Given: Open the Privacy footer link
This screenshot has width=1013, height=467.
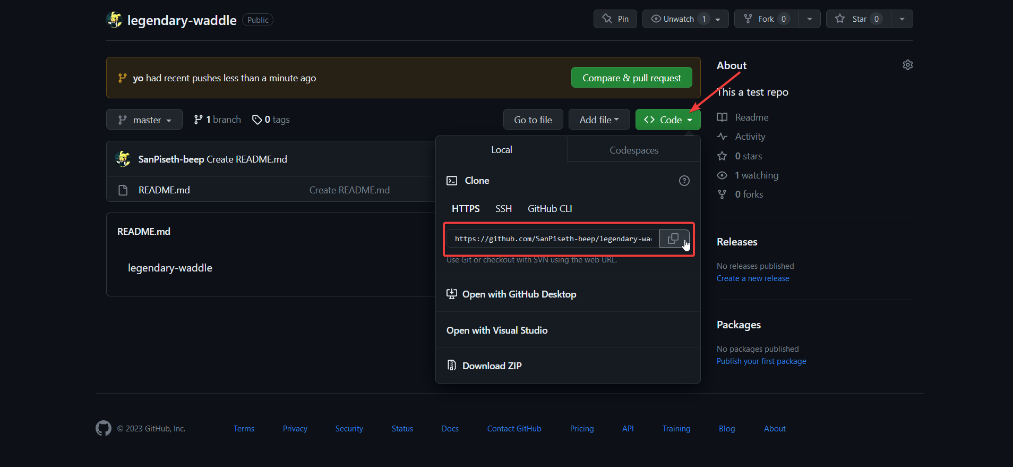Looking at the screenshot, I should pos(295,429).
